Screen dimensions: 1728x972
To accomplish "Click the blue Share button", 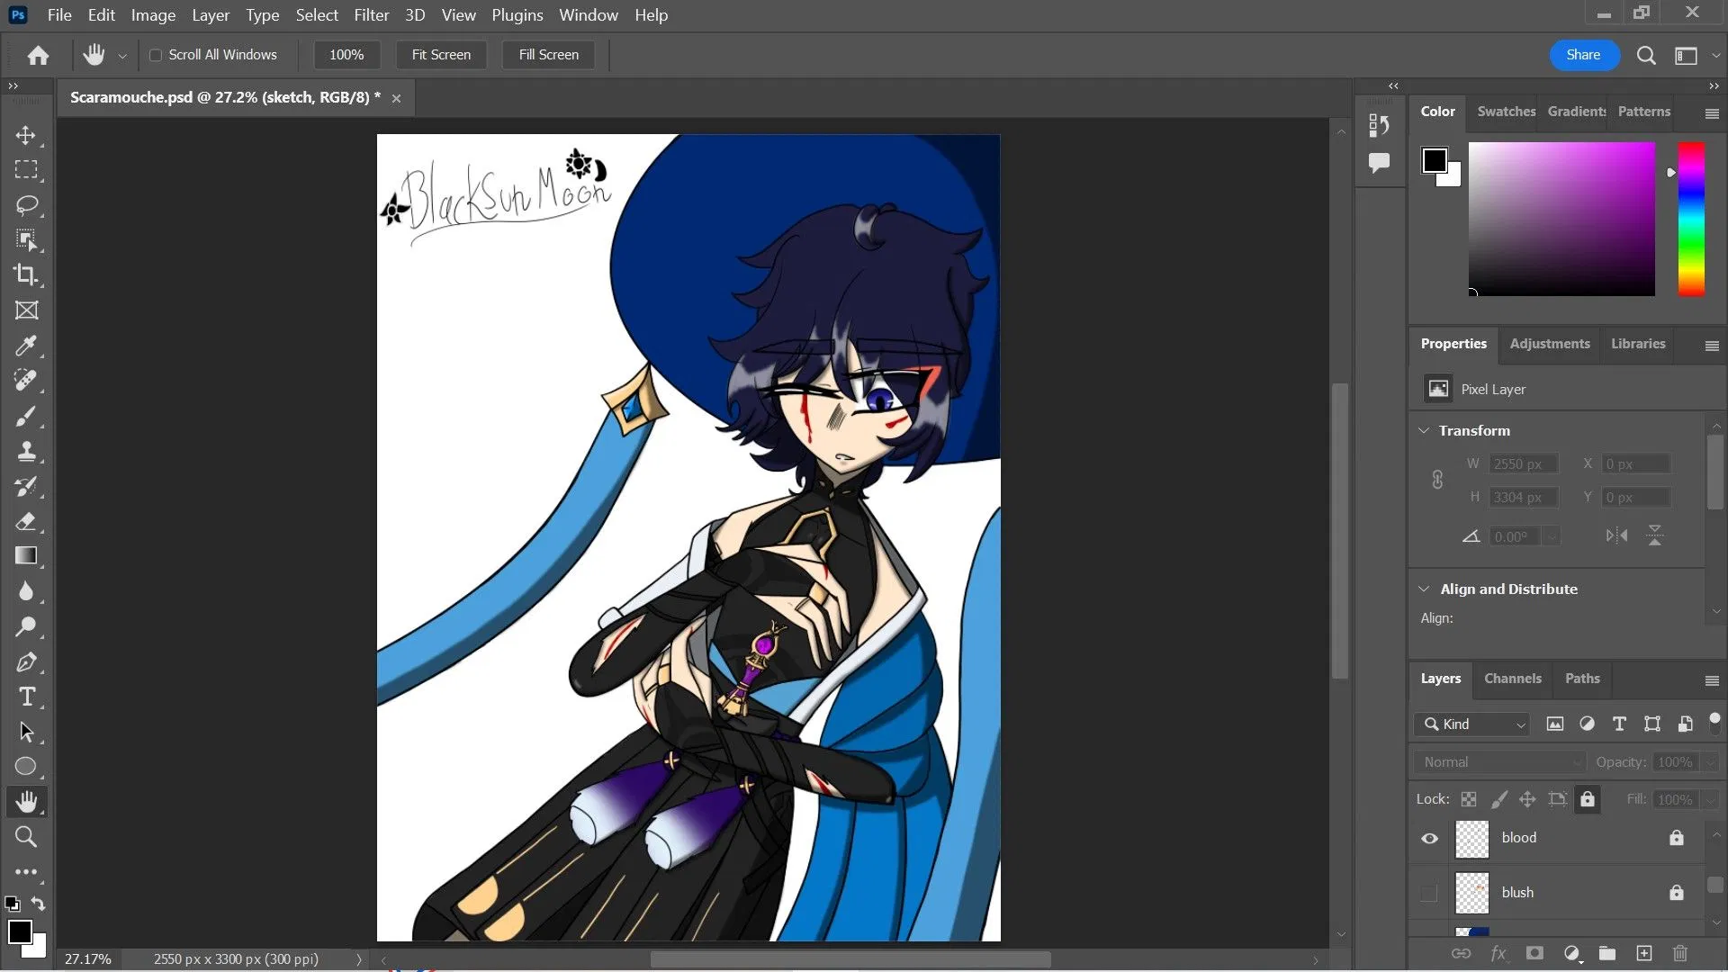I will point(1583,55).
